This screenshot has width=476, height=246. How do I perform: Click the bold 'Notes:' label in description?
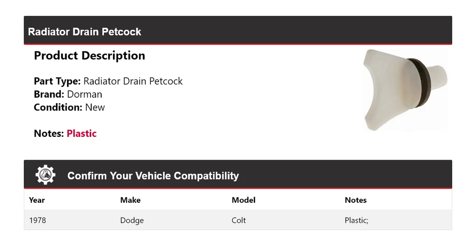[49, 133]
